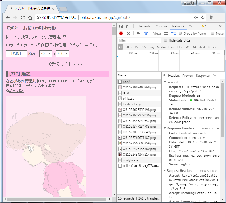
Task: Activate the DevTools inspect element picker
Action: pos(121,26)
